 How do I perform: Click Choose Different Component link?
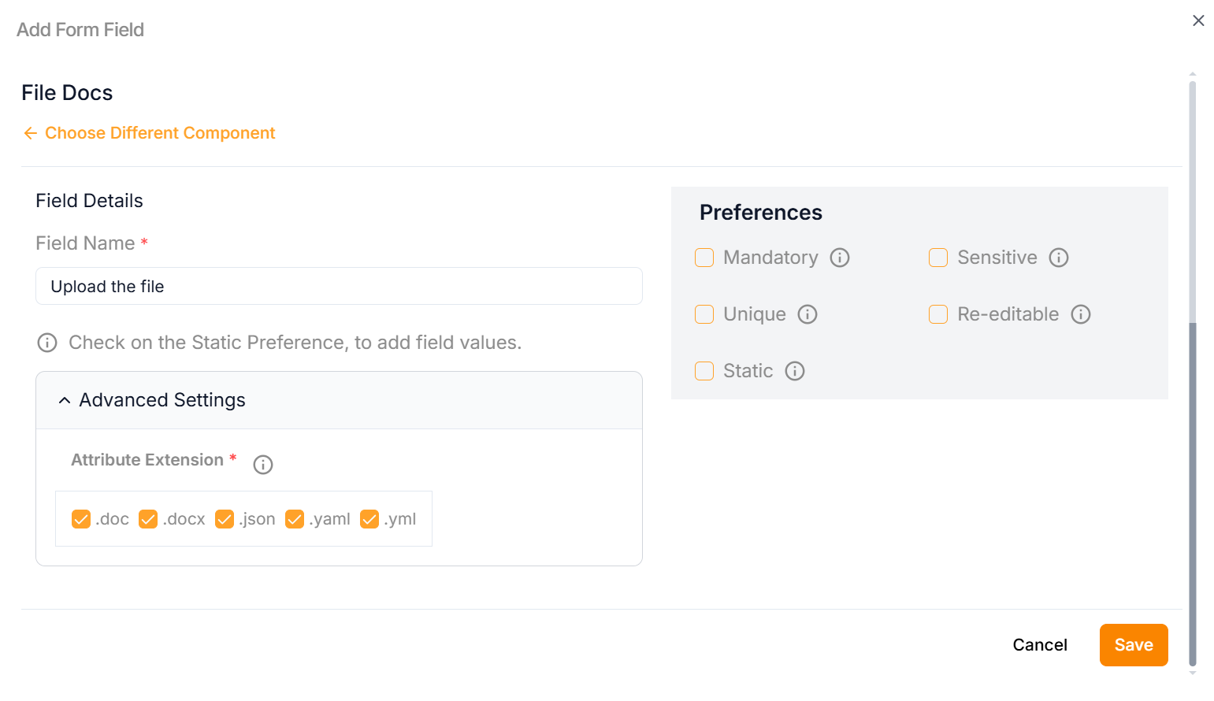coord(160,133)
